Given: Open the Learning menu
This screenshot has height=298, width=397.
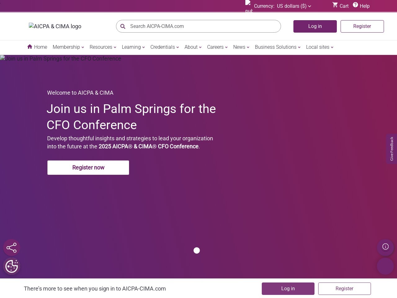Looking at the screenshot, I should point(133,47).
